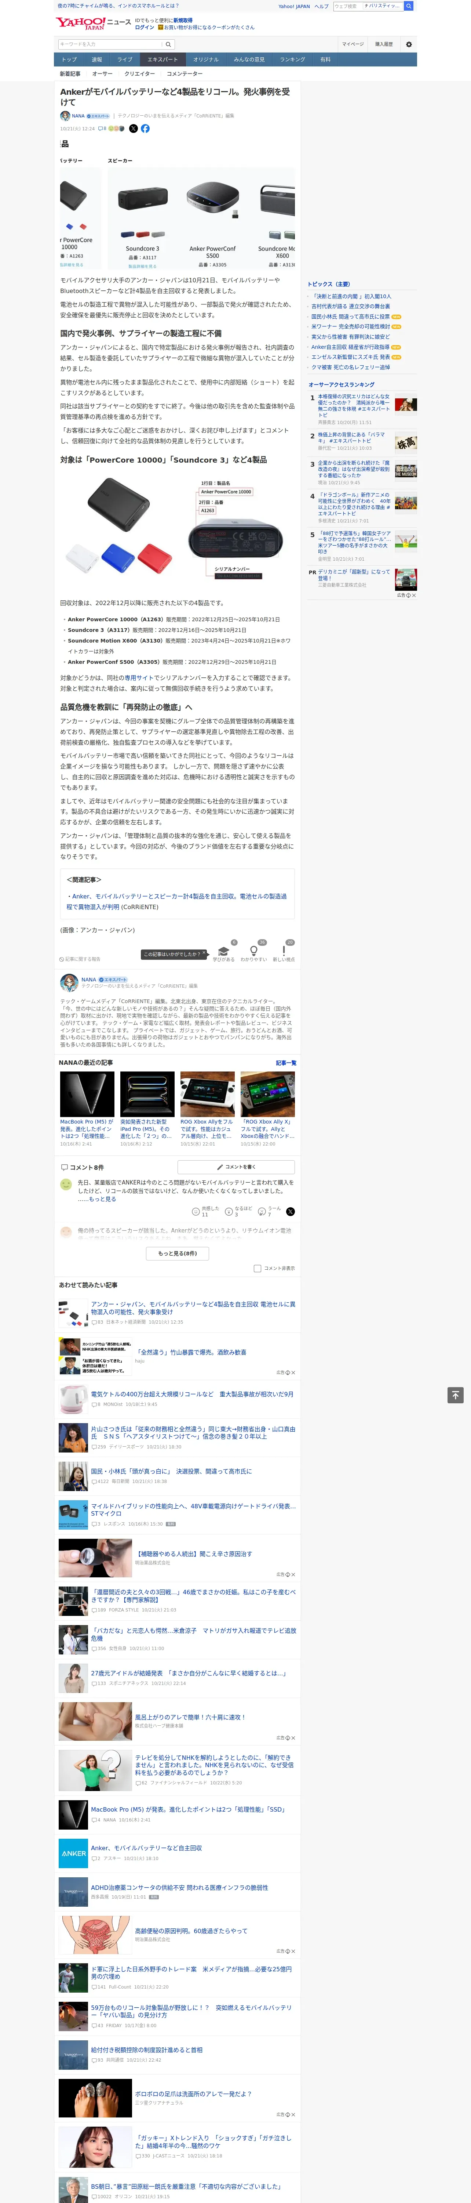Open the 速報 tab
Viewport: 471px width, 2203px height.
click(96, 60)
